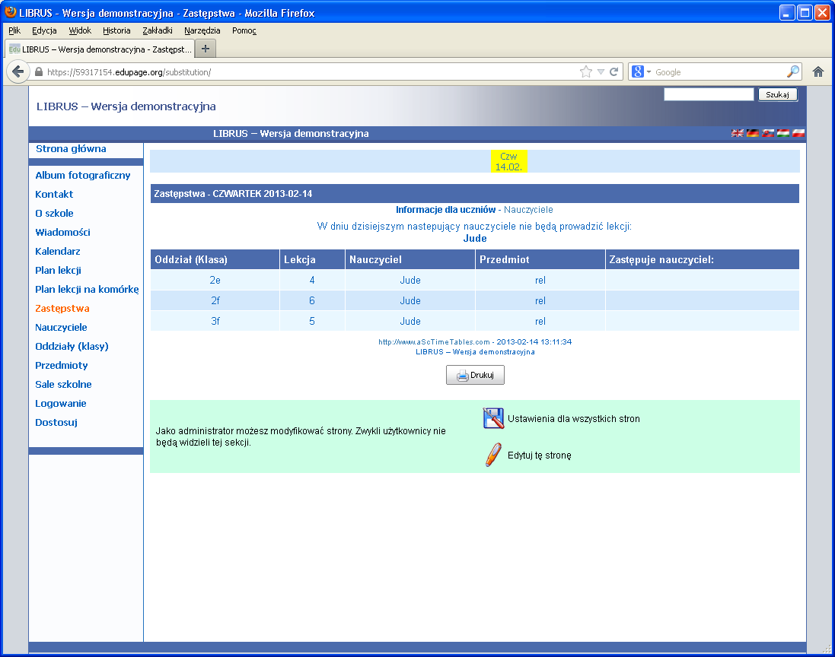Open the Kontakt sidebar link
The height and width of the screenshot is (657, 835).
pyautogui.click(x=54, y=194)
